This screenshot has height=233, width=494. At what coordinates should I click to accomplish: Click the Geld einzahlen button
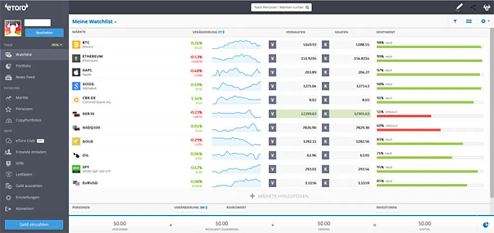(x=34, y=225)
